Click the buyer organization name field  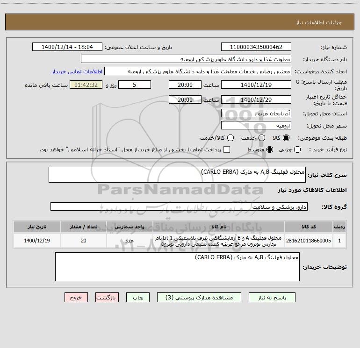(x=186, y=59)
